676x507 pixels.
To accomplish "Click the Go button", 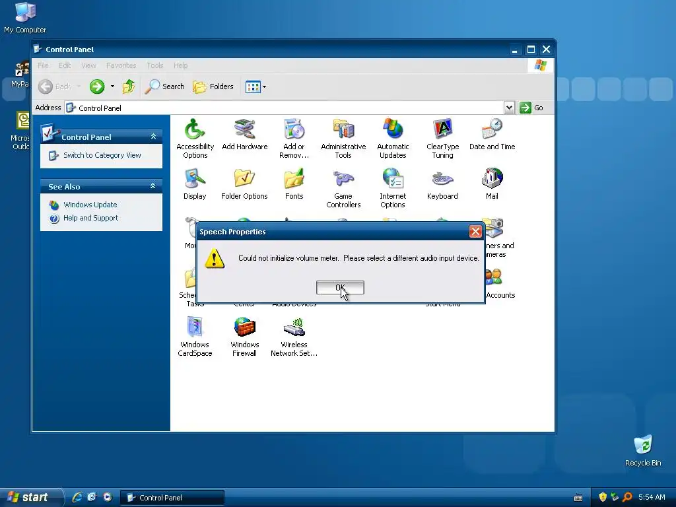I will (531, 108).
